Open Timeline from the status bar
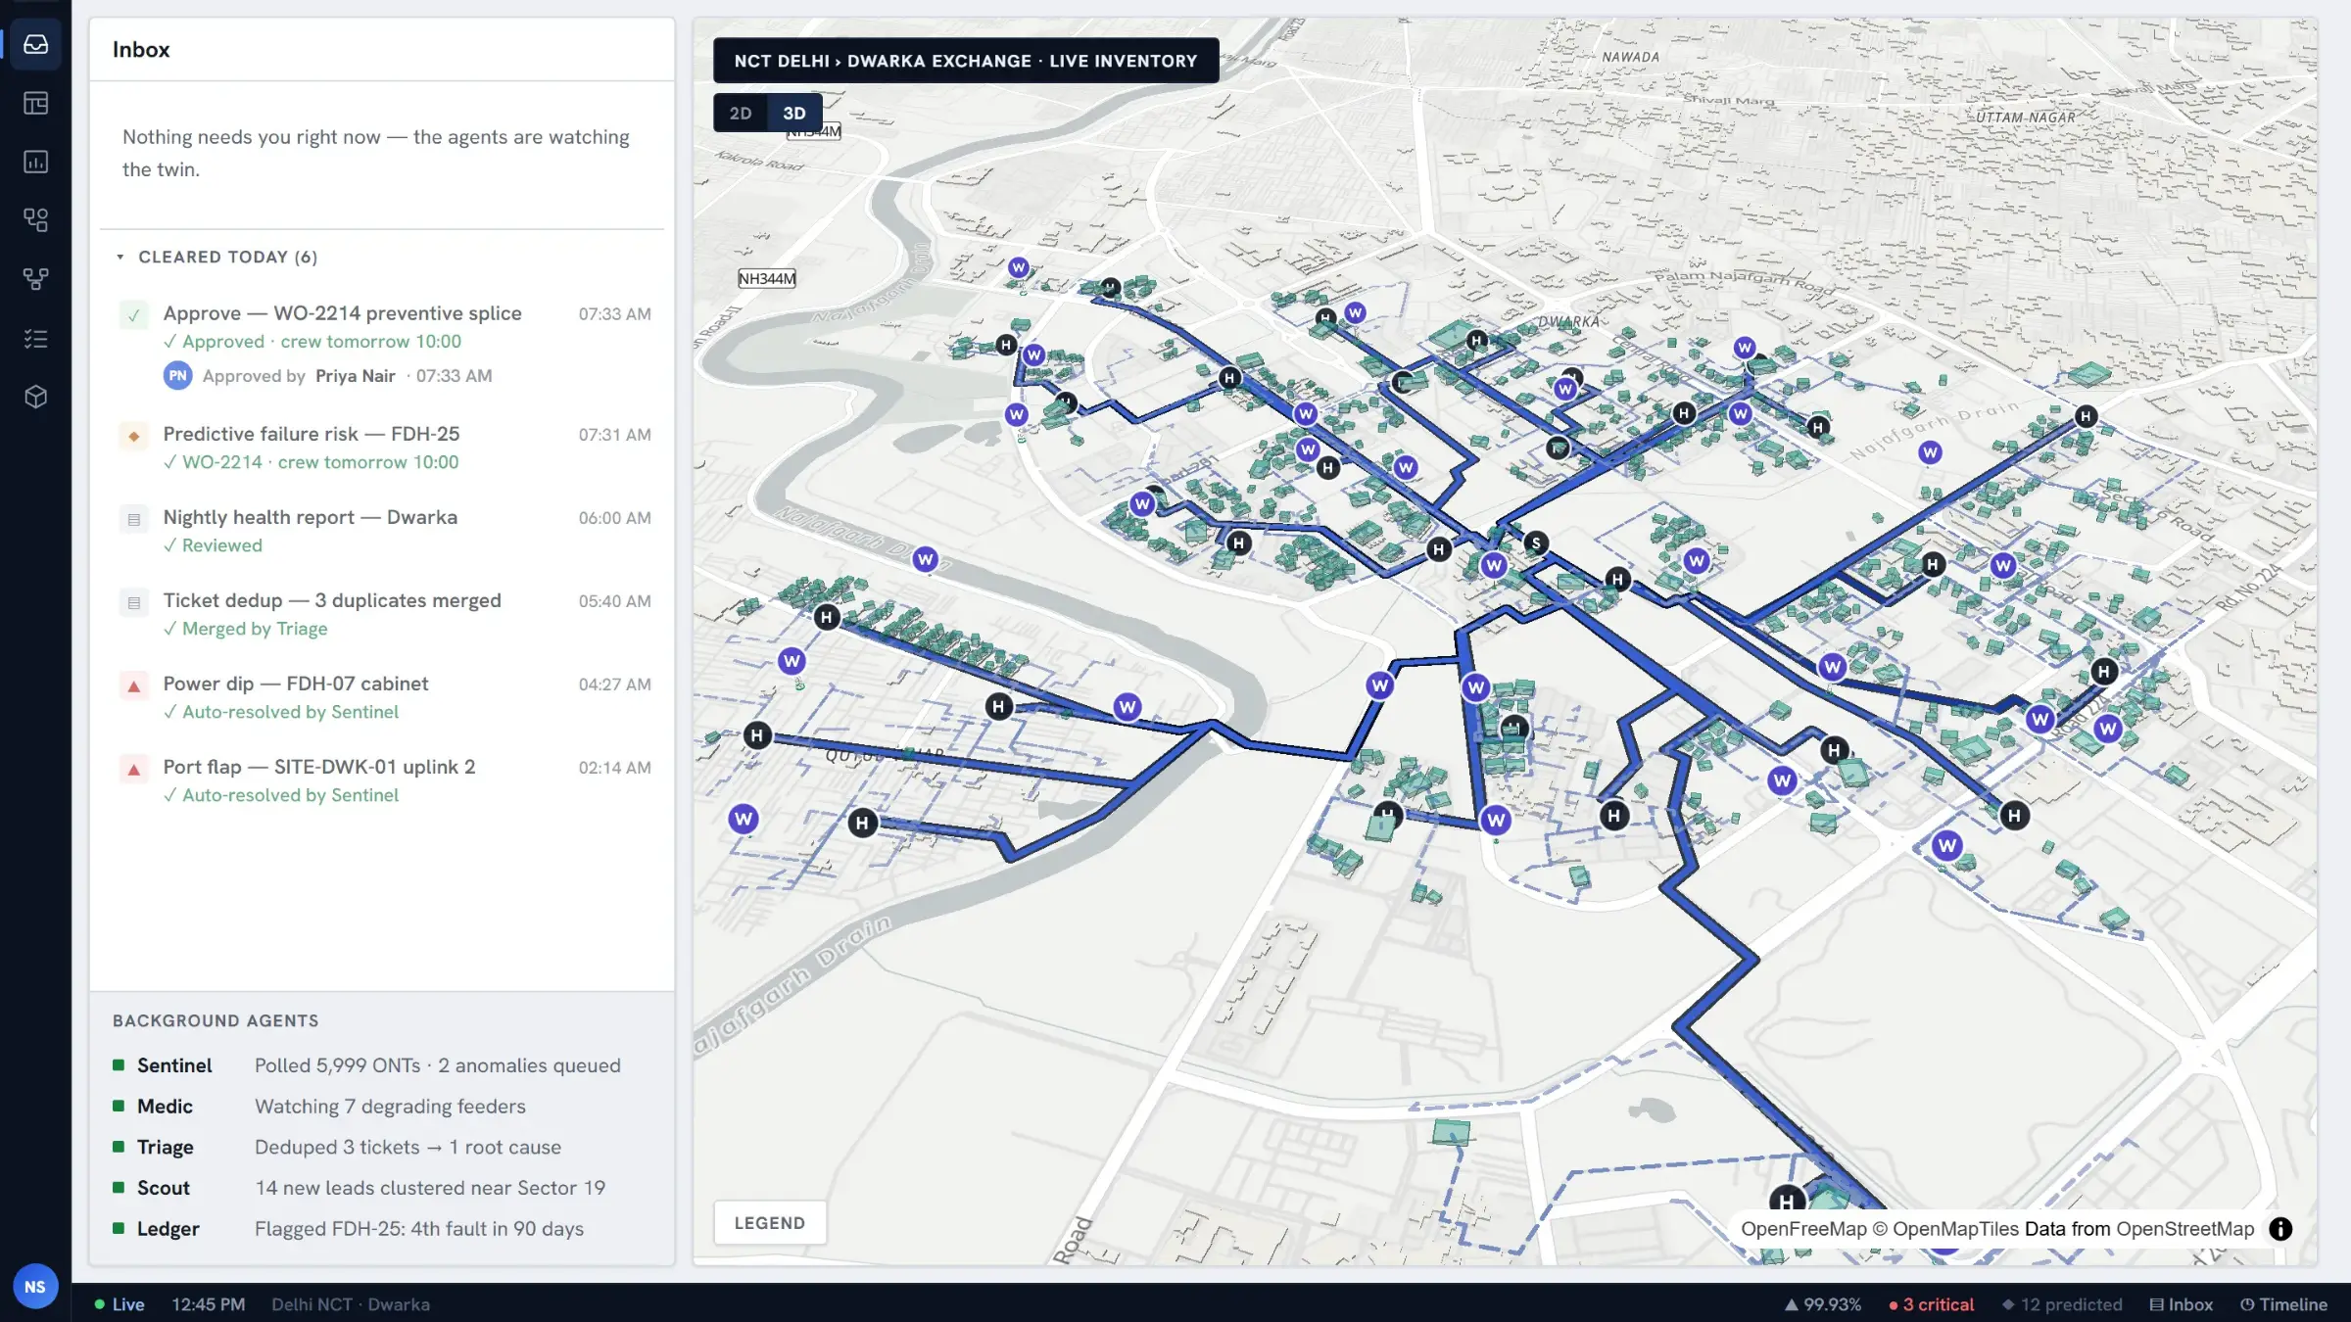Screen dimensions: 2351x1322 tap(2283, 1304)
